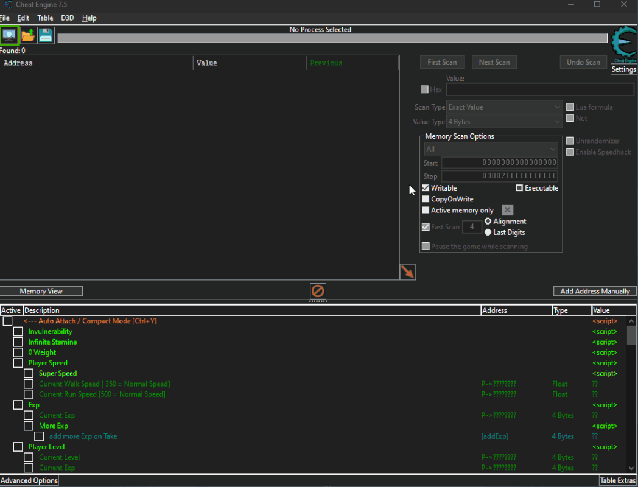The width and height of the screenshot is (638, 487).
Task: Open the File menu
Action: coord(5,18)
